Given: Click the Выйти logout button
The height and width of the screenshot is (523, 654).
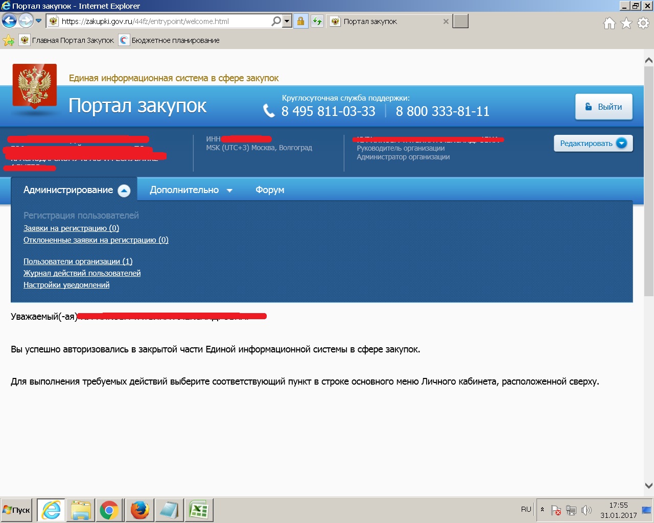Looking at the screenshot, I should pyautogui.click(x=603, y=107).
